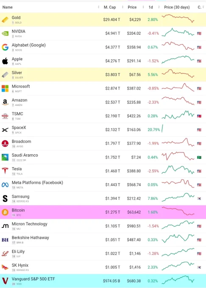Click the Apple logo icon
206x288 pixels.
[5, 61]
